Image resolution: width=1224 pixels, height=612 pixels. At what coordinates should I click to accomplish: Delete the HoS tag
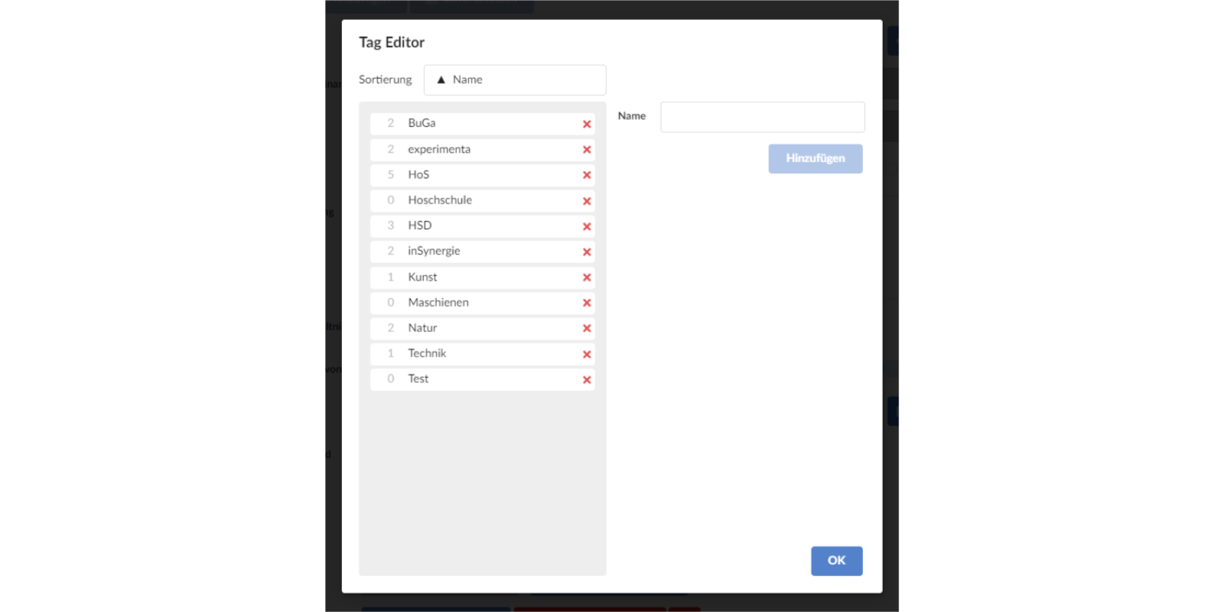point(587,174)
